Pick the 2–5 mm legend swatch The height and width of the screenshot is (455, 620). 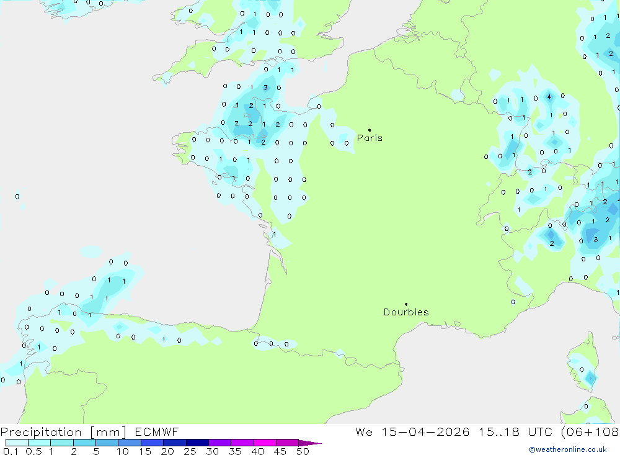84,443
